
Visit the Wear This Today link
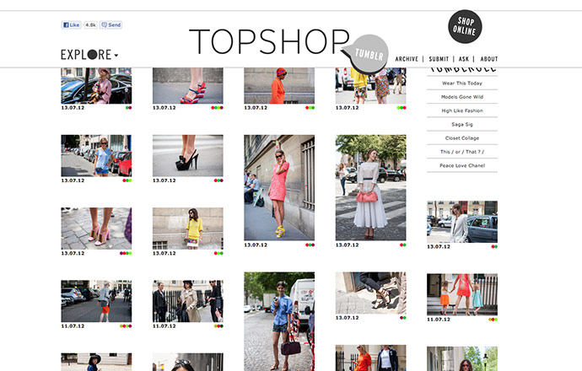(462, 83)
